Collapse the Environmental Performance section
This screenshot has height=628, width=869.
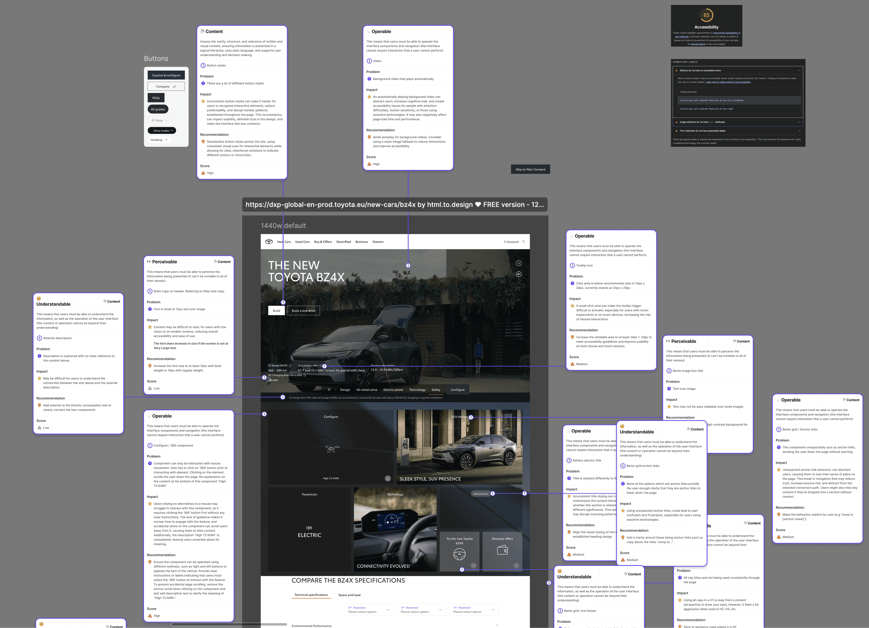click(497, 625)
